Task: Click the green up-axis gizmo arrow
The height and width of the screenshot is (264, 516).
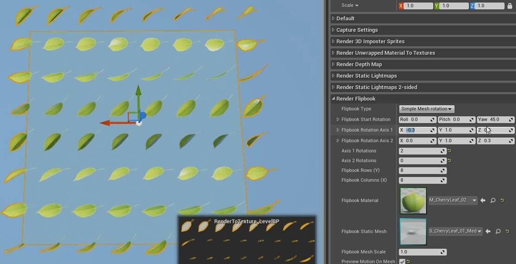Action: pos(139,90)
